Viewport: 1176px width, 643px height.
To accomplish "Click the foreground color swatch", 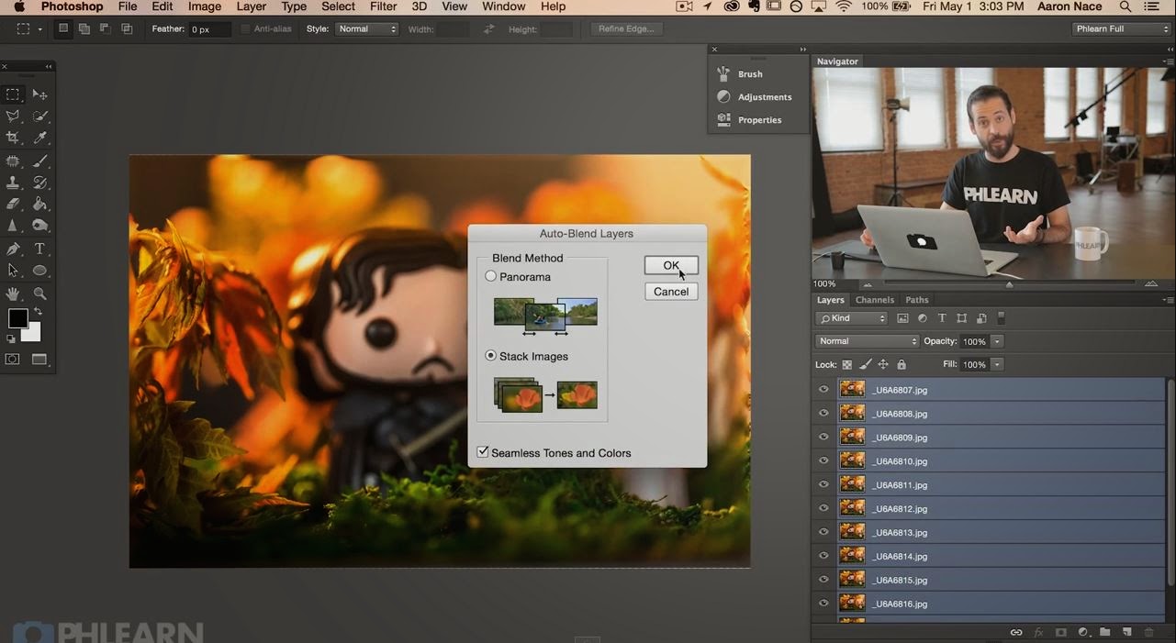I will [x=17, y=318].
